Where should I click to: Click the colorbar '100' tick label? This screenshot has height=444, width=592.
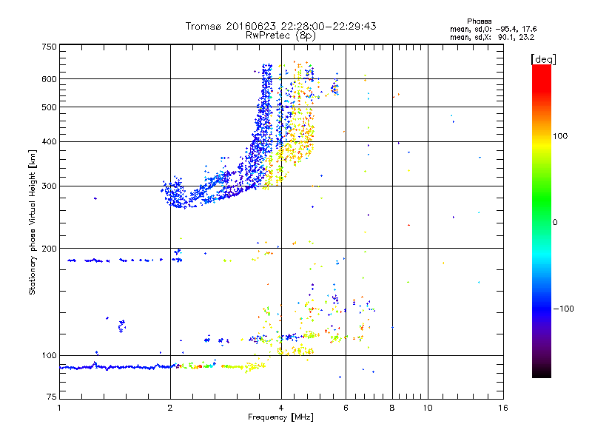(560, 136)
